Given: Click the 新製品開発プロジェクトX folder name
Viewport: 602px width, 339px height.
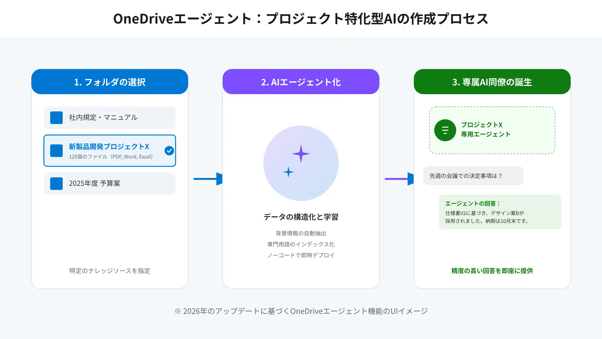Looking at the screenshot, I should coord(109,147).
